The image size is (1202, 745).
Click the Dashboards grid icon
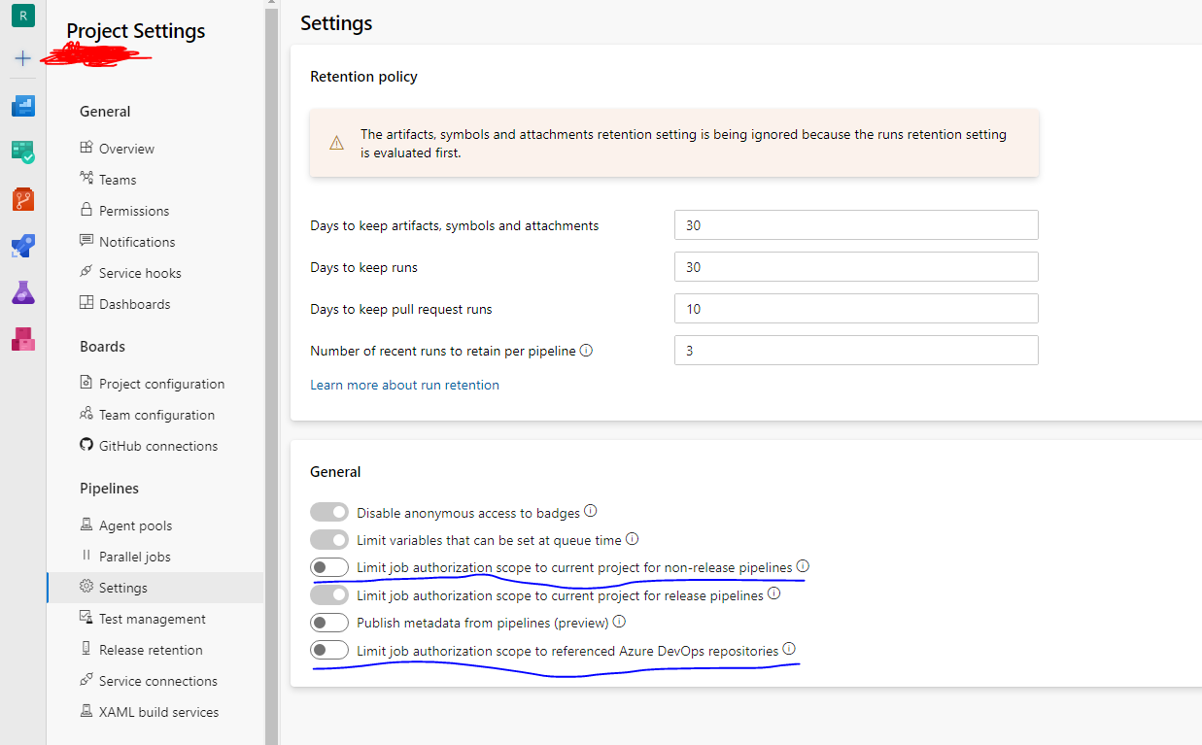coord(86,303)
